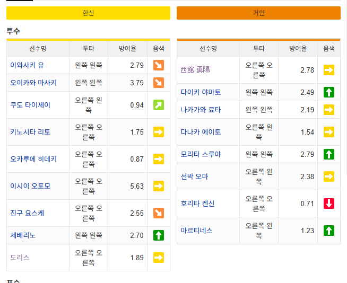347x283 pixels.
Task: Click green up arrow icon for 다이키 야마토
Action: (x=329, y=92)
